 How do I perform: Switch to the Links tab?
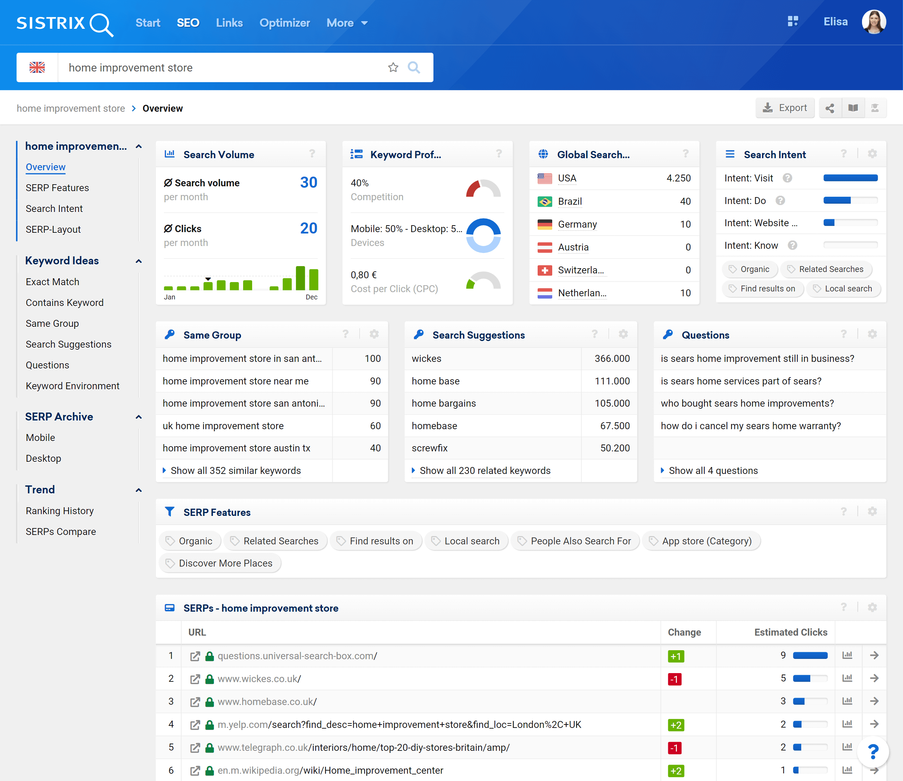tap(230, 23)
